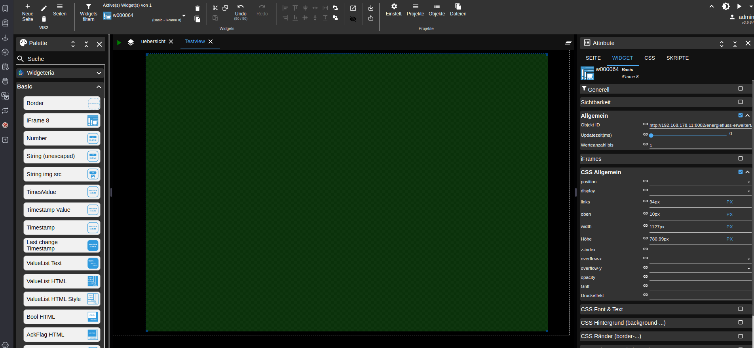Screen dimensions: 754x348
Task: Toggle CSS Font & Text checkbox
Action: (741, 309)
